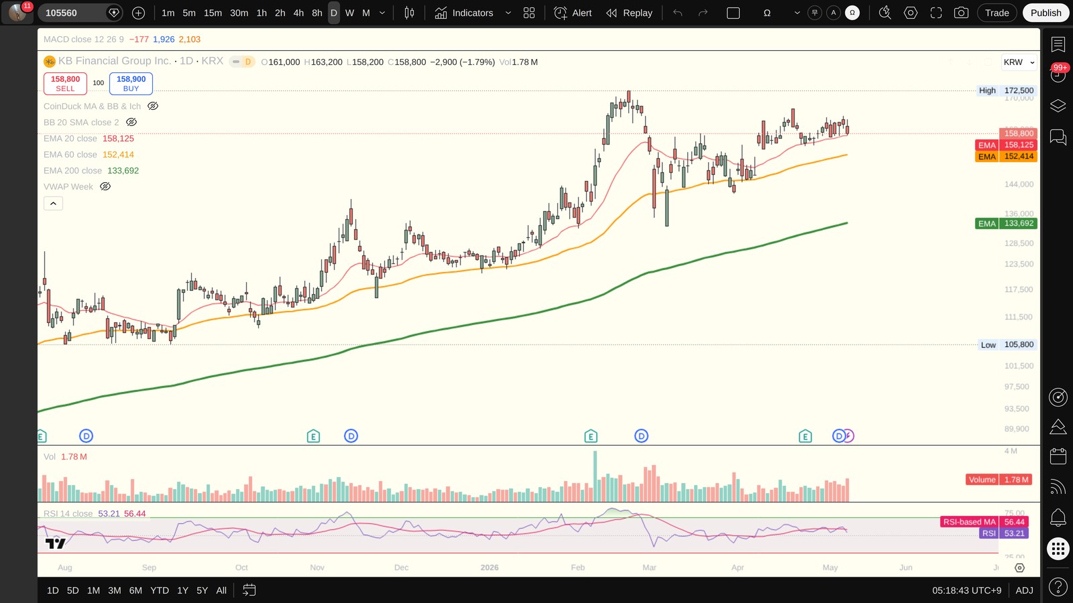Open chart settings hexagon icon
The height and width of the screenshot is (603, 1073).
coord(910,13)
